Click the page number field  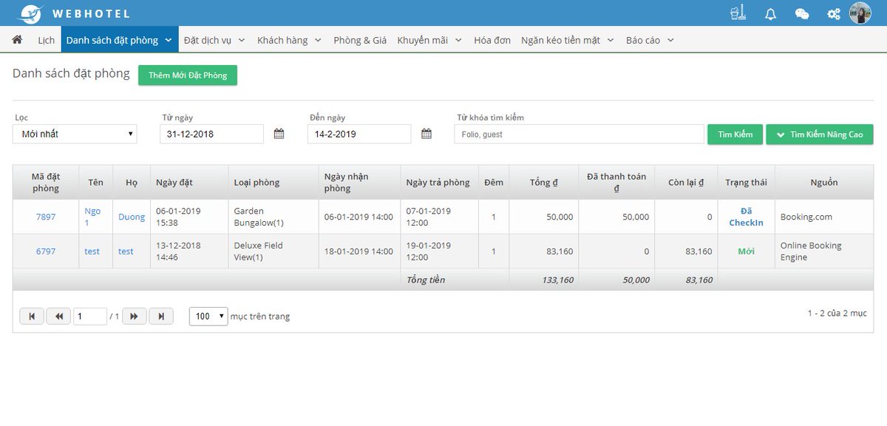click(x=90, y=317)
